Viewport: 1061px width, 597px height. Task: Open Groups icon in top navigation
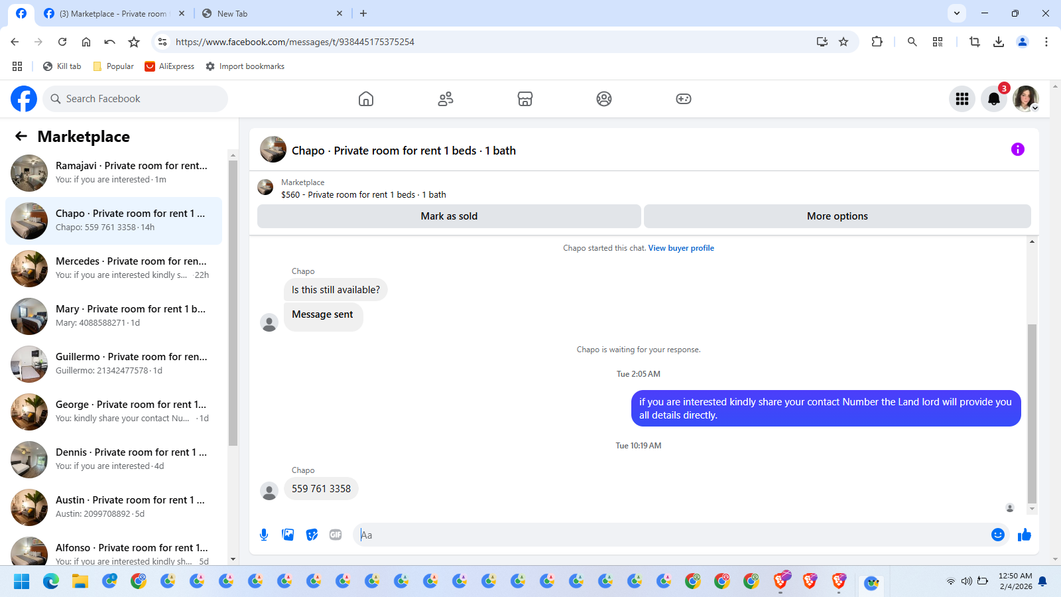pyautogui.click(x=604, y=99)
